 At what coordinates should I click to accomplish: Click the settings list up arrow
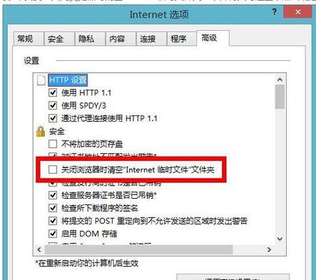click(x=280, y=80)
